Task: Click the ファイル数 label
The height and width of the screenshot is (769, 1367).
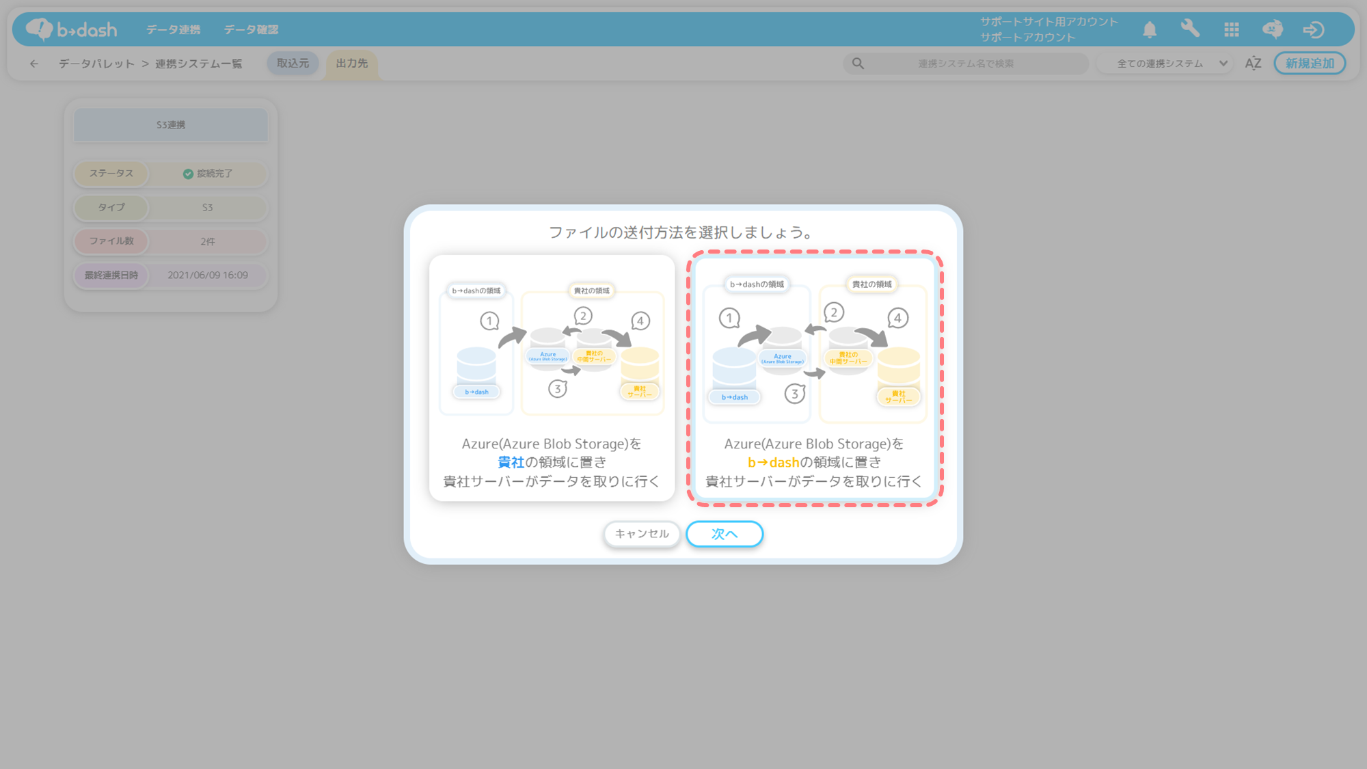Action: [111, 241]
